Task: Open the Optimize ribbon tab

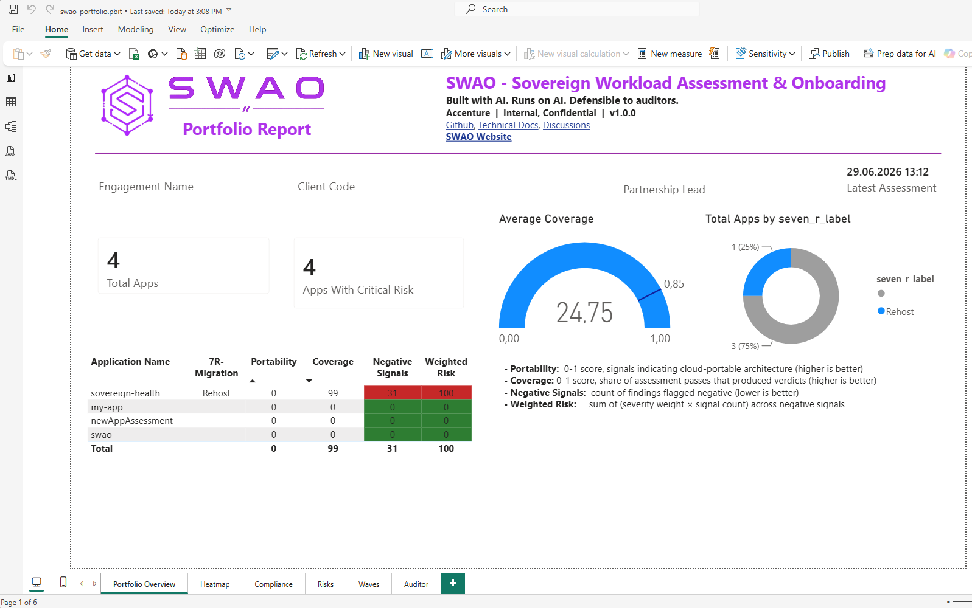Action: pyautogui.click(x=217, y=29)
